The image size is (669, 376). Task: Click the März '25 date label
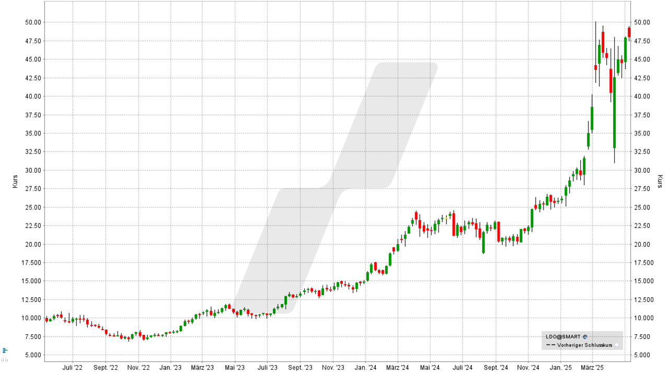pyautogui.click(x=593, y=368)
